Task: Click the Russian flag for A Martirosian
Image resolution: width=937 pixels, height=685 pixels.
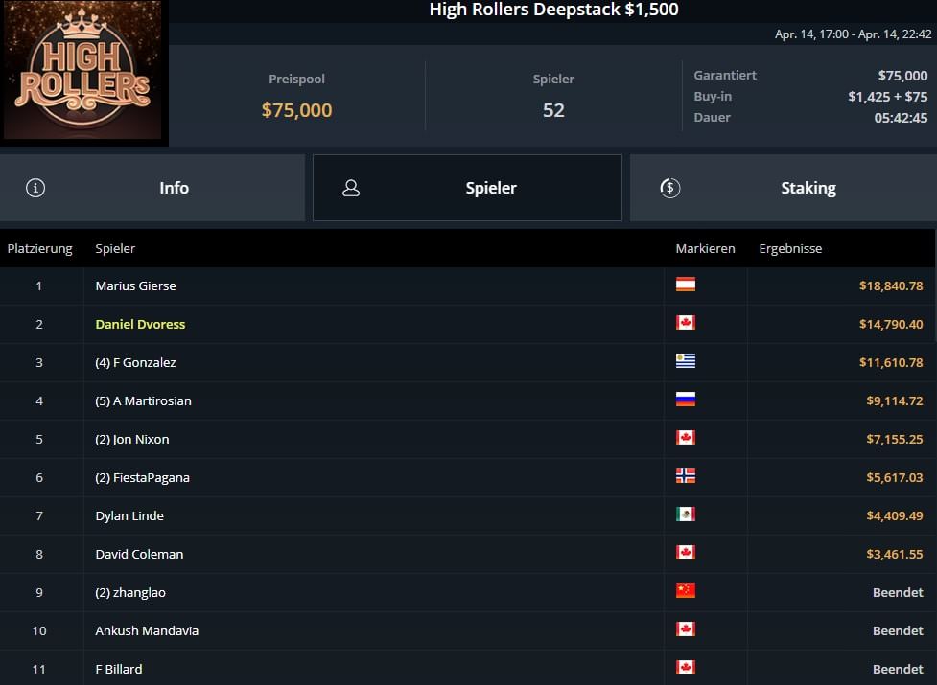Action: pos(685,400)
